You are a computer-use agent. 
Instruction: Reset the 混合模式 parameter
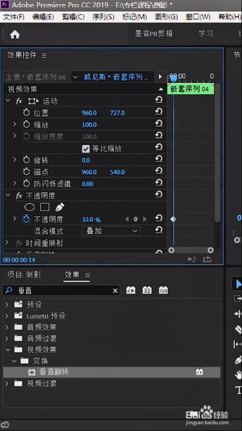pyautogui.click(x=159, y=230)
